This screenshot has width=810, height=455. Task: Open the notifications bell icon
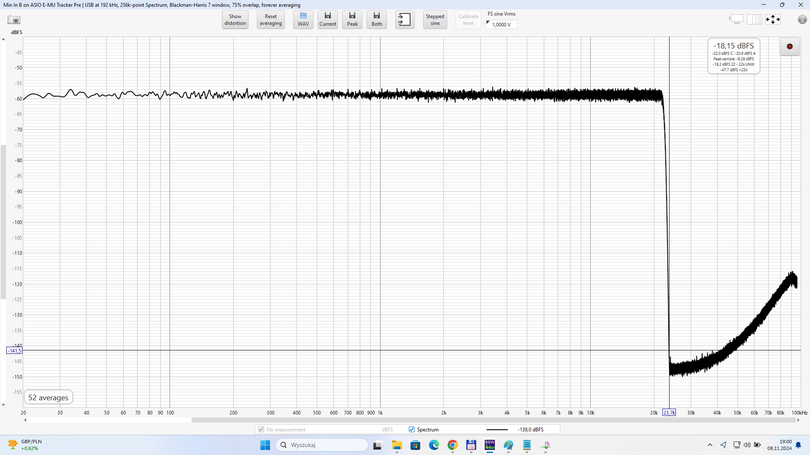point(798,445)
